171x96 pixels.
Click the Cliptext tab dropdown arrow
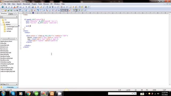(x=14, y=14)
